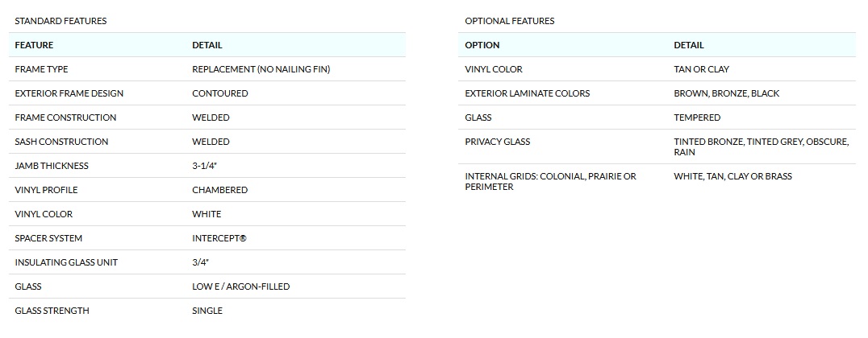Select the INSULATING GLASS UNIT label
868x338 pixels.
[66, 262]
